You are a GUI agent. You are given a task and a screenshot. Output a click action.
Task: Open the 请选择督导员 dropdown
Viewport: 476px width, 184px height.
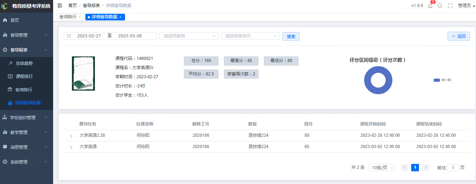(x=250, y=36)
